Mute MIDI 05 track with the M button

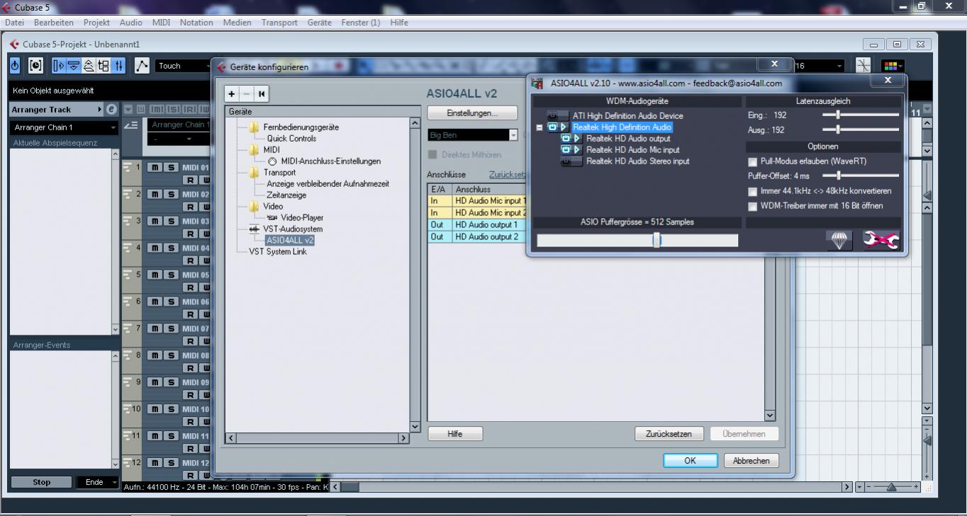tap(153, 275)
